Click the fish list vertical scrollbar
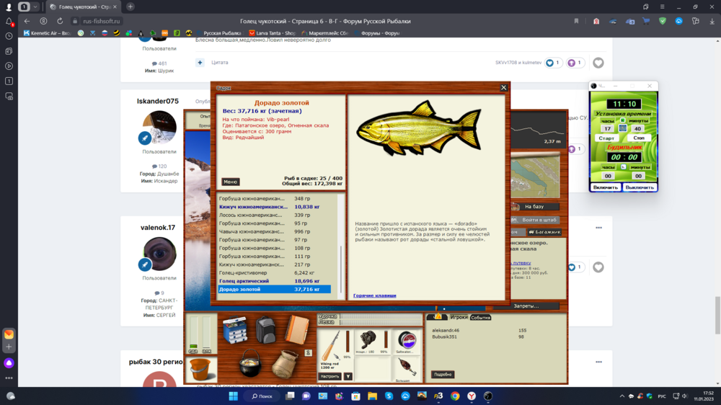 pos(342,245)
